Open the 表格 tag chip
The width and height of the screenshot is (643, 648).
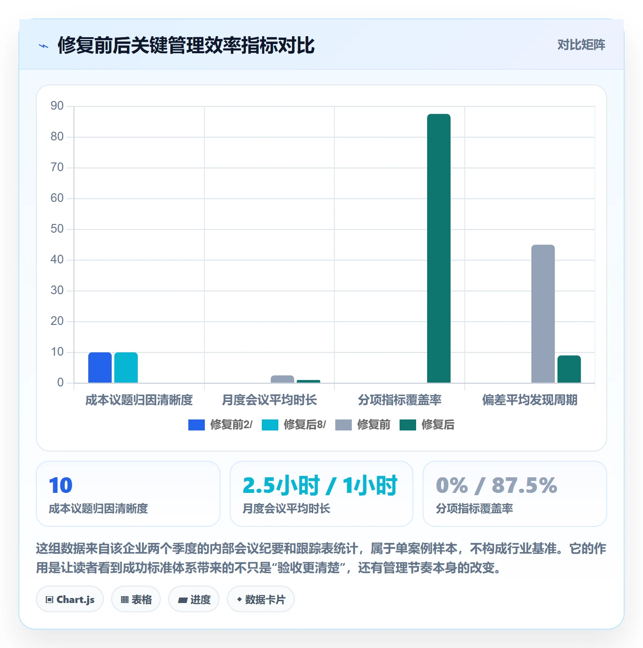click(136, 599)
